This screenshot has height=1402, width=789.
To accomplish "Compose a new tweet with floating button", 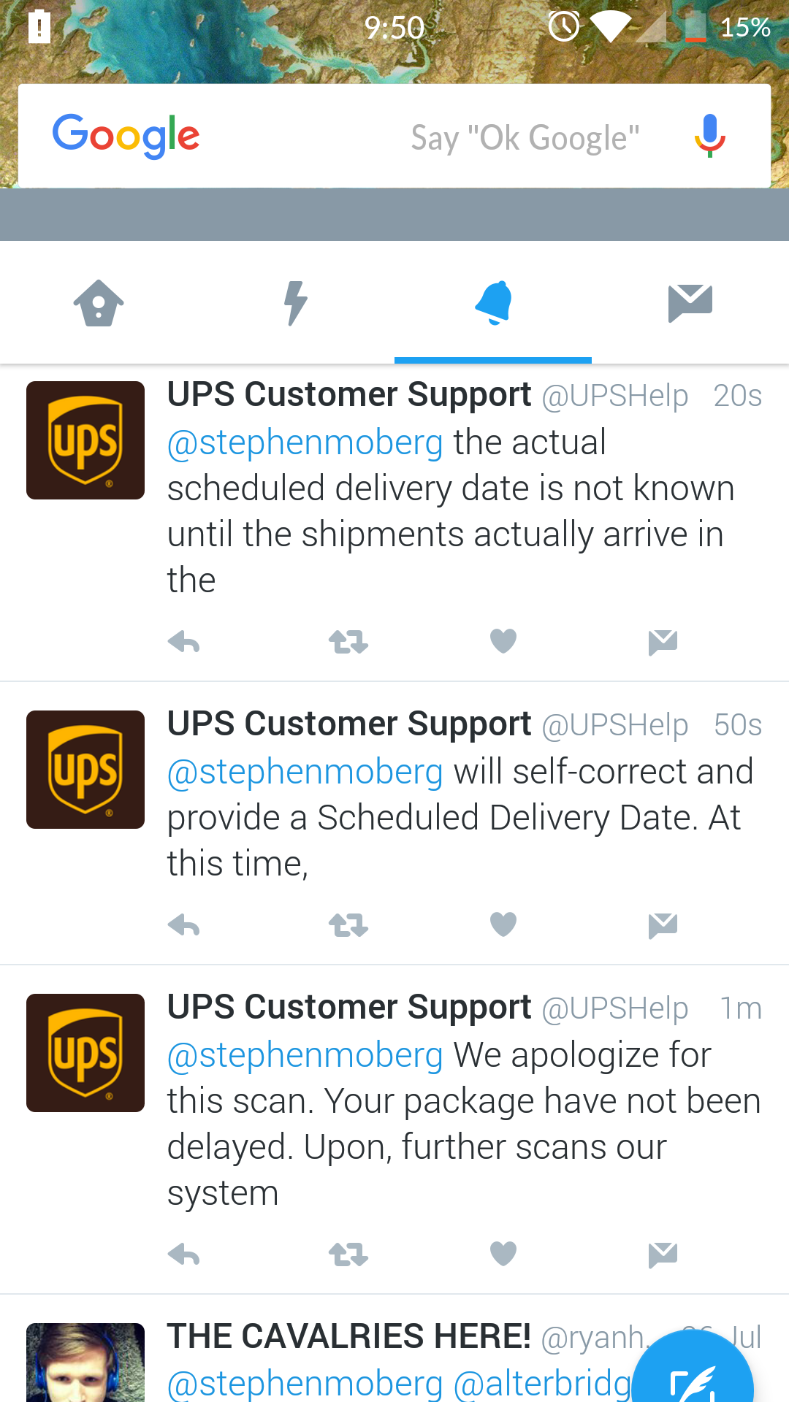I will tap(693, 1373).
